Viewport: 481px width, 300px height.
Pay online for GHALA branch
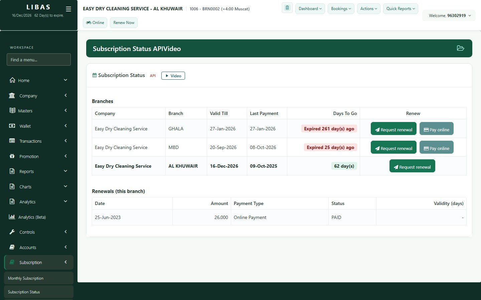(437, 129)
